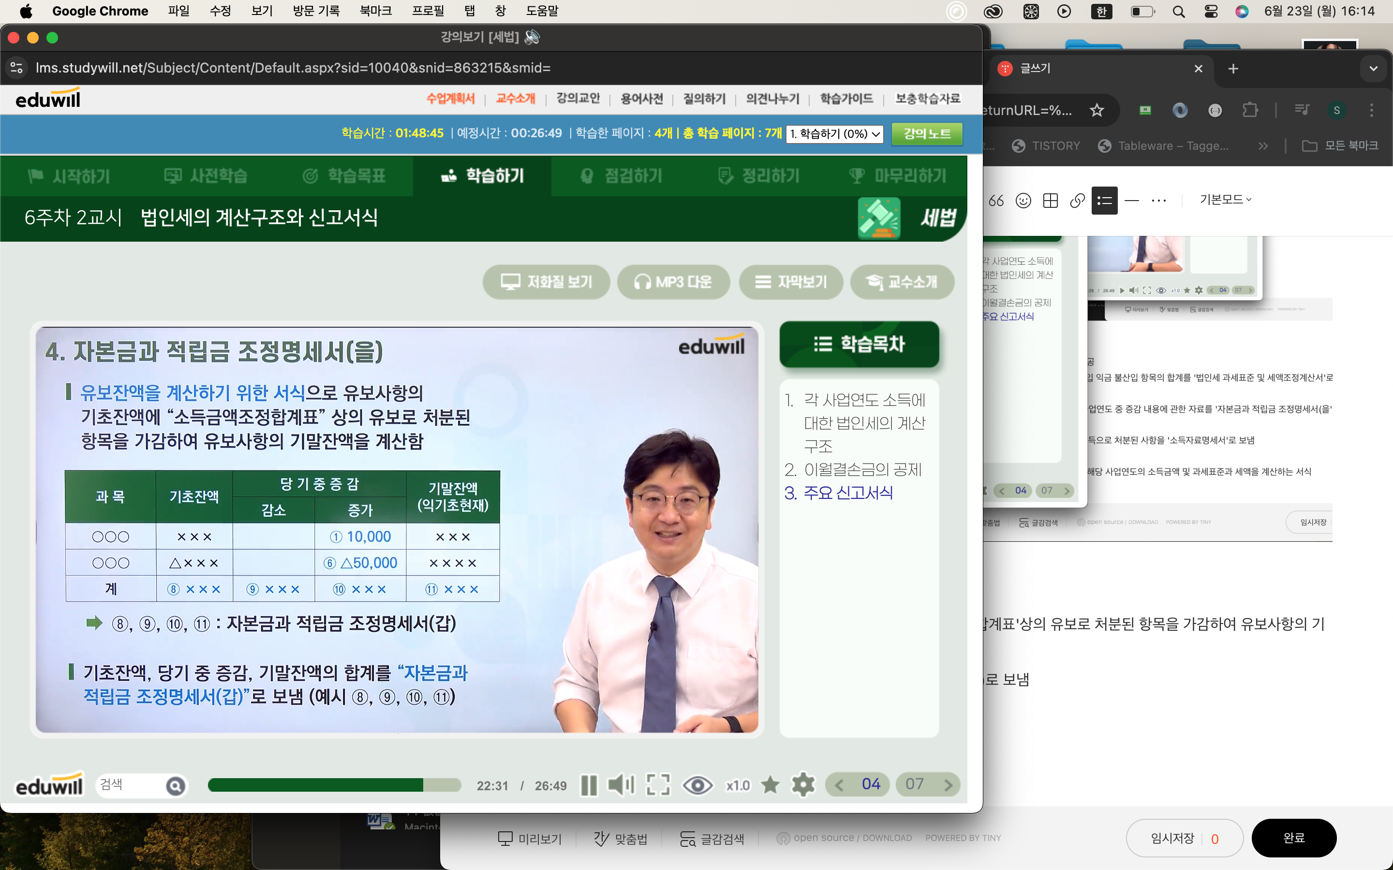Seek on the green video progress bar
Screen dimensions: 1393x870
tap(334, 785)
